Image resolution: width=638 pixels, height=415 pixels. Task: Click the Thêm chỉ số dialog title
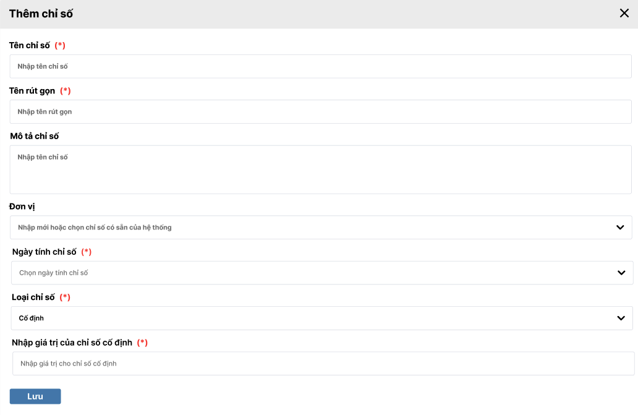coord(41,14)
